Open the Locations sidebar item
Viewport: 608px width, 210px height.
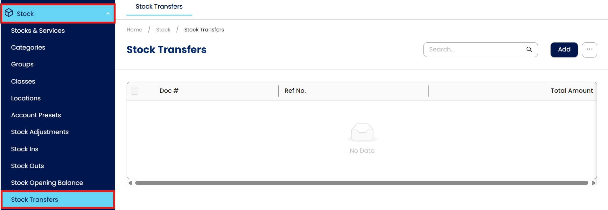click(26, 98)
